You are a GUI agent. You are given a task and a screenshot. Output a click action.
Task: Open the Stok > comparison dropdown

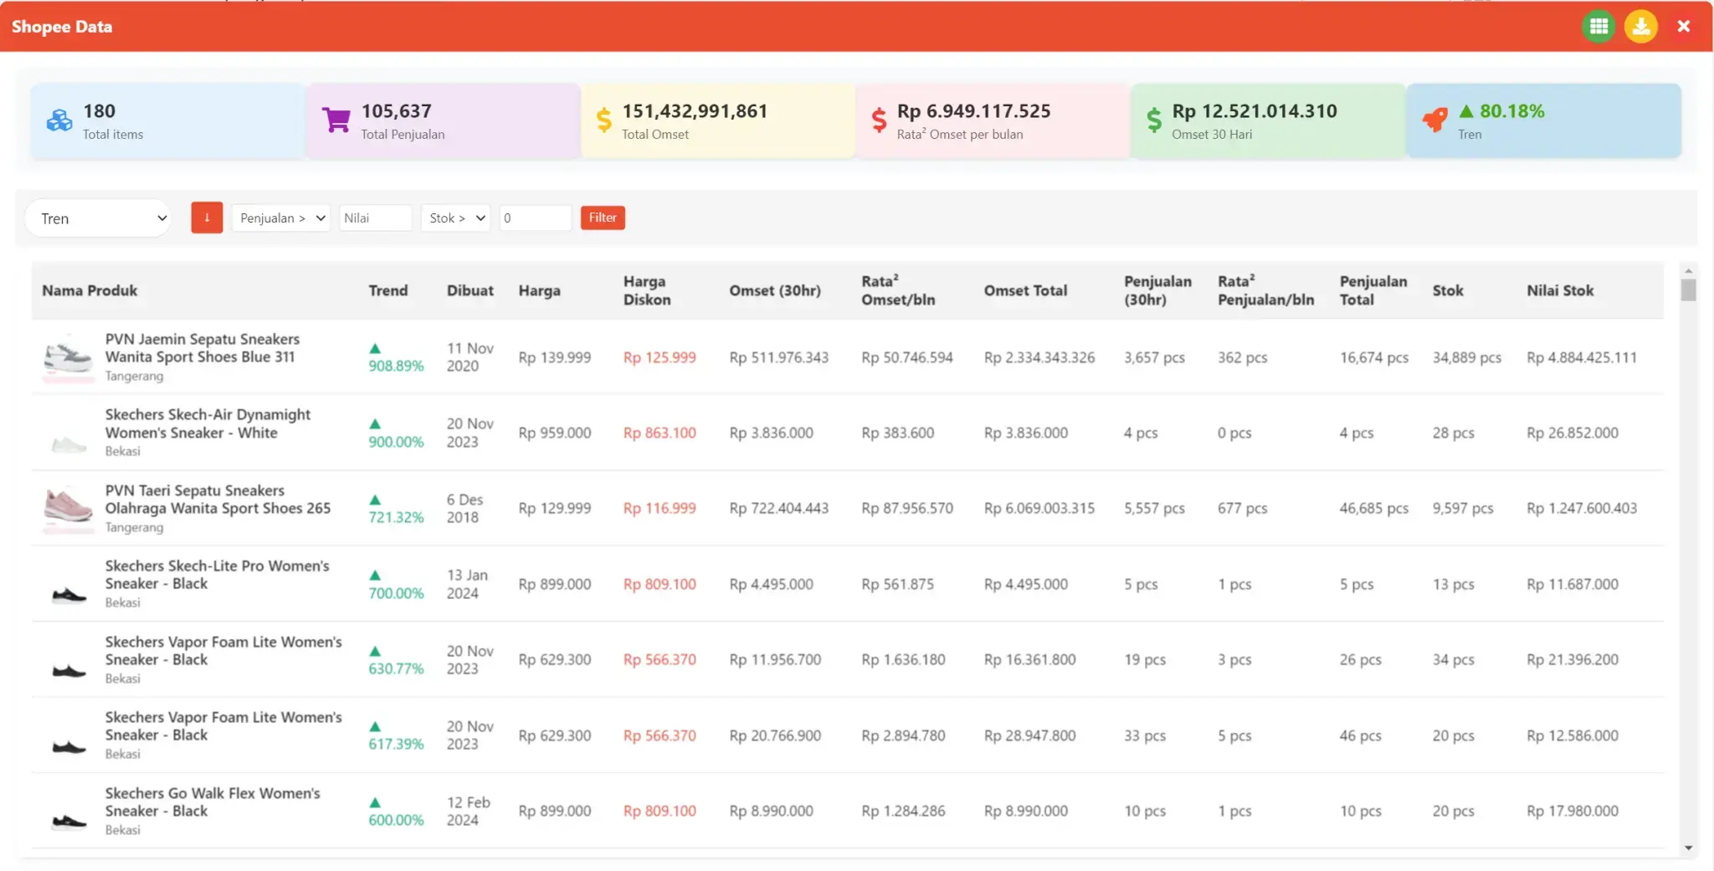coord(455,218)
